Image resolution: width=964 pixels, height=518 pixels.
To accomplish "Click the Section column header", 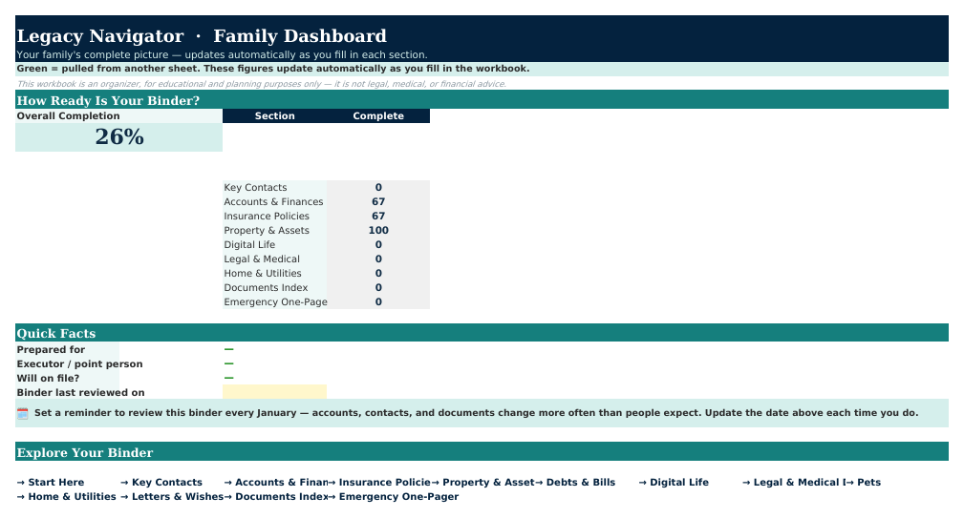I will coord(274,116).
